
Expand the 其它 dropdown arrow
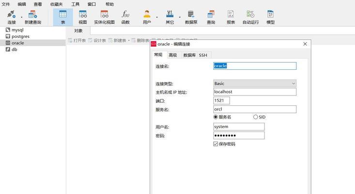180,17
